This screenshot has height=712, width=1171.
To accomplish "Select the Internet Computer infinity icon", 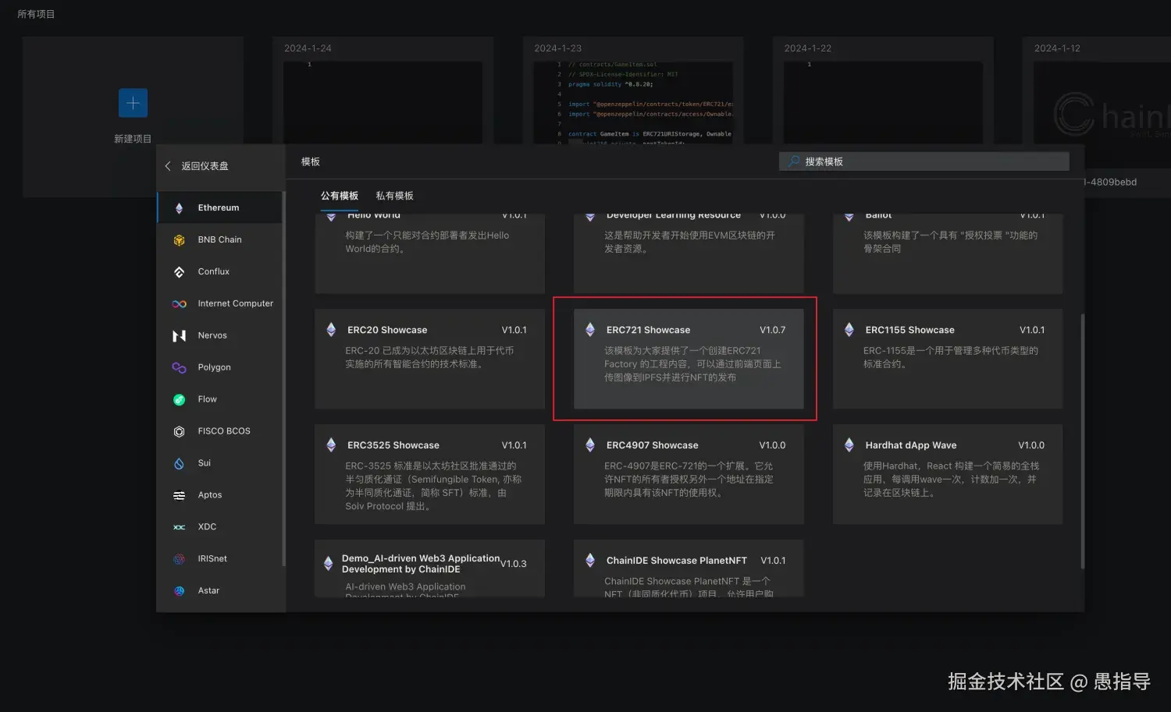I will pyautogui.click(x=179, y=304).
